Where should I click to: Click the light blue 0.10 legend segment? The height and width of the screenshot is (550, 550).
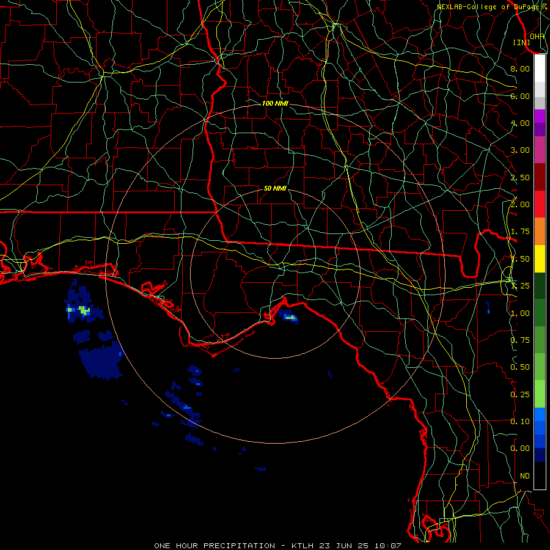(540, 414)
